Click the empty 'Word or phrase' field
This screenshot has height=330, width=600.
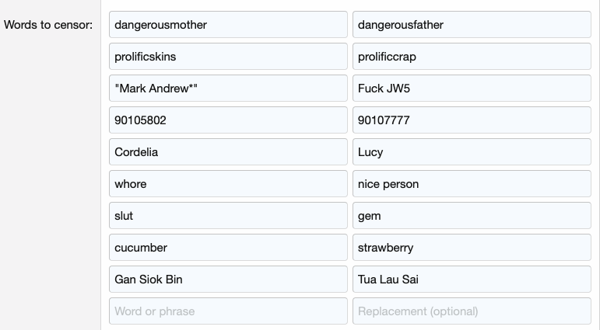tap(228, 311)
